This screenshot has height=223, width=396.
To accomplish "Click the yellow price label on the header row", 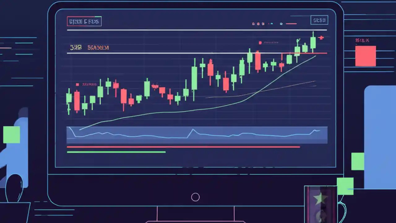I will point(76,47).
